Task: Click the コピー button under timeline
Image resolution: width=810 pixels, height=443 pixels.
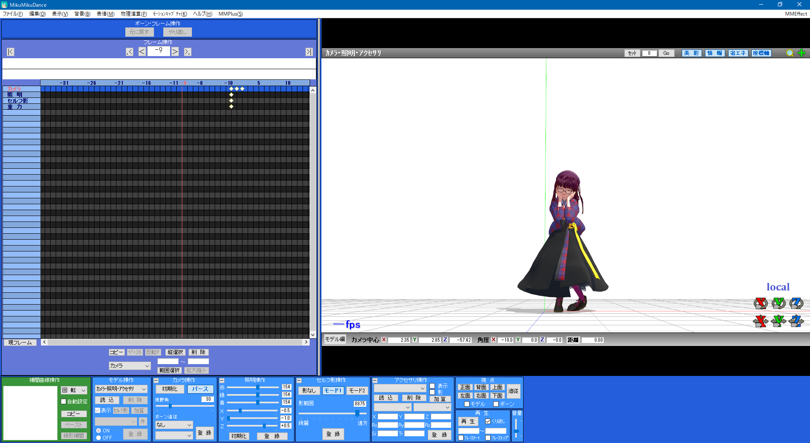Action: 116,352
